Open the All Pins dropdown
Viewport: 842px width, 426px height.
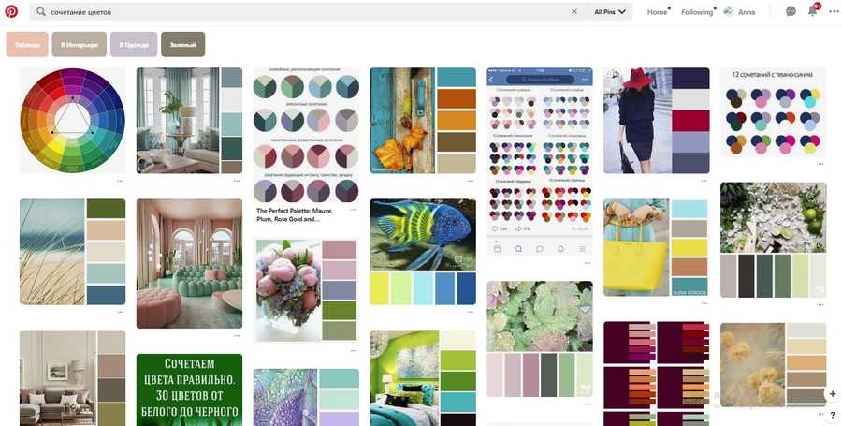tap(610, 11)
